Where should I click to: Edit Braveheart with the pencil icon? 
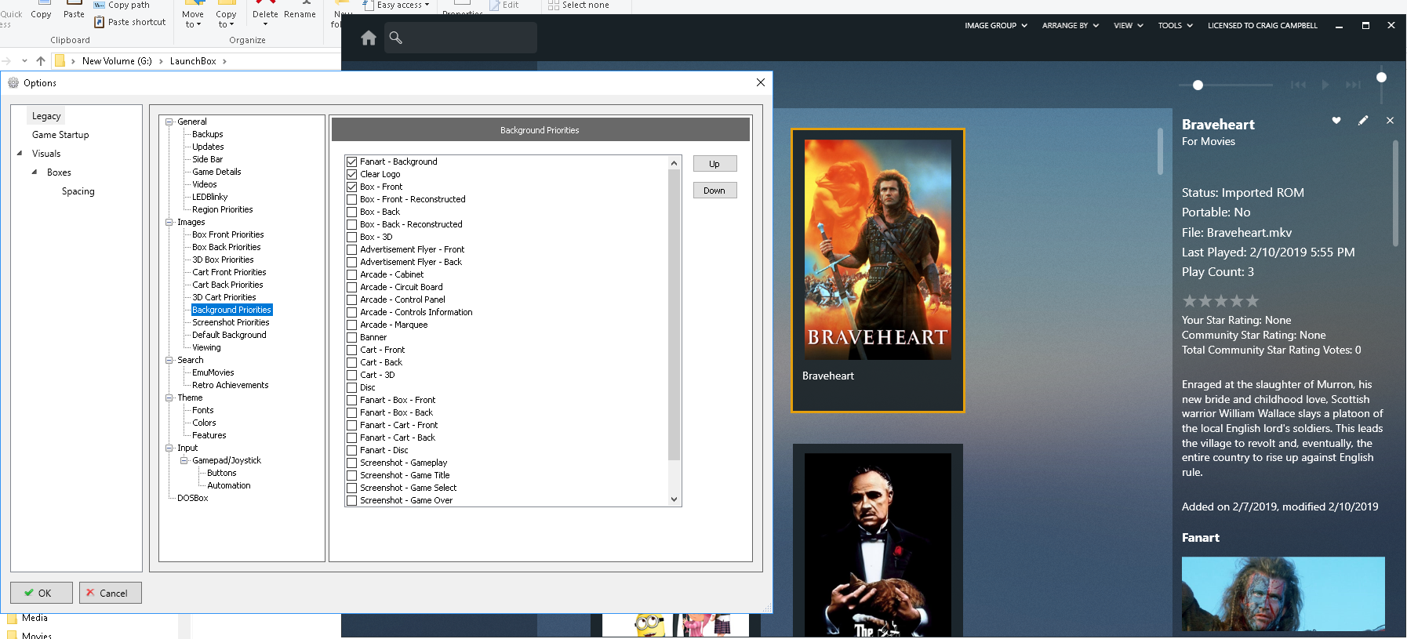point(1363,120)
